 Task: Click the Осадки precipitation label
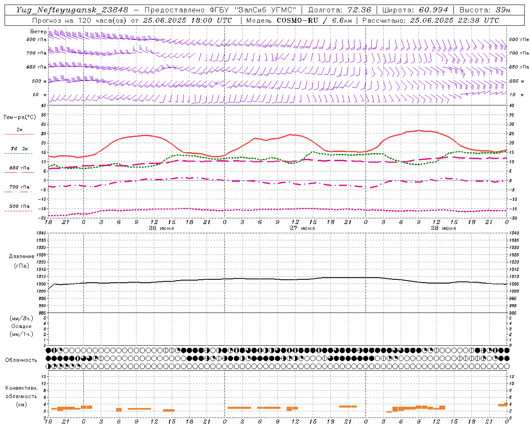click(21, 326)
